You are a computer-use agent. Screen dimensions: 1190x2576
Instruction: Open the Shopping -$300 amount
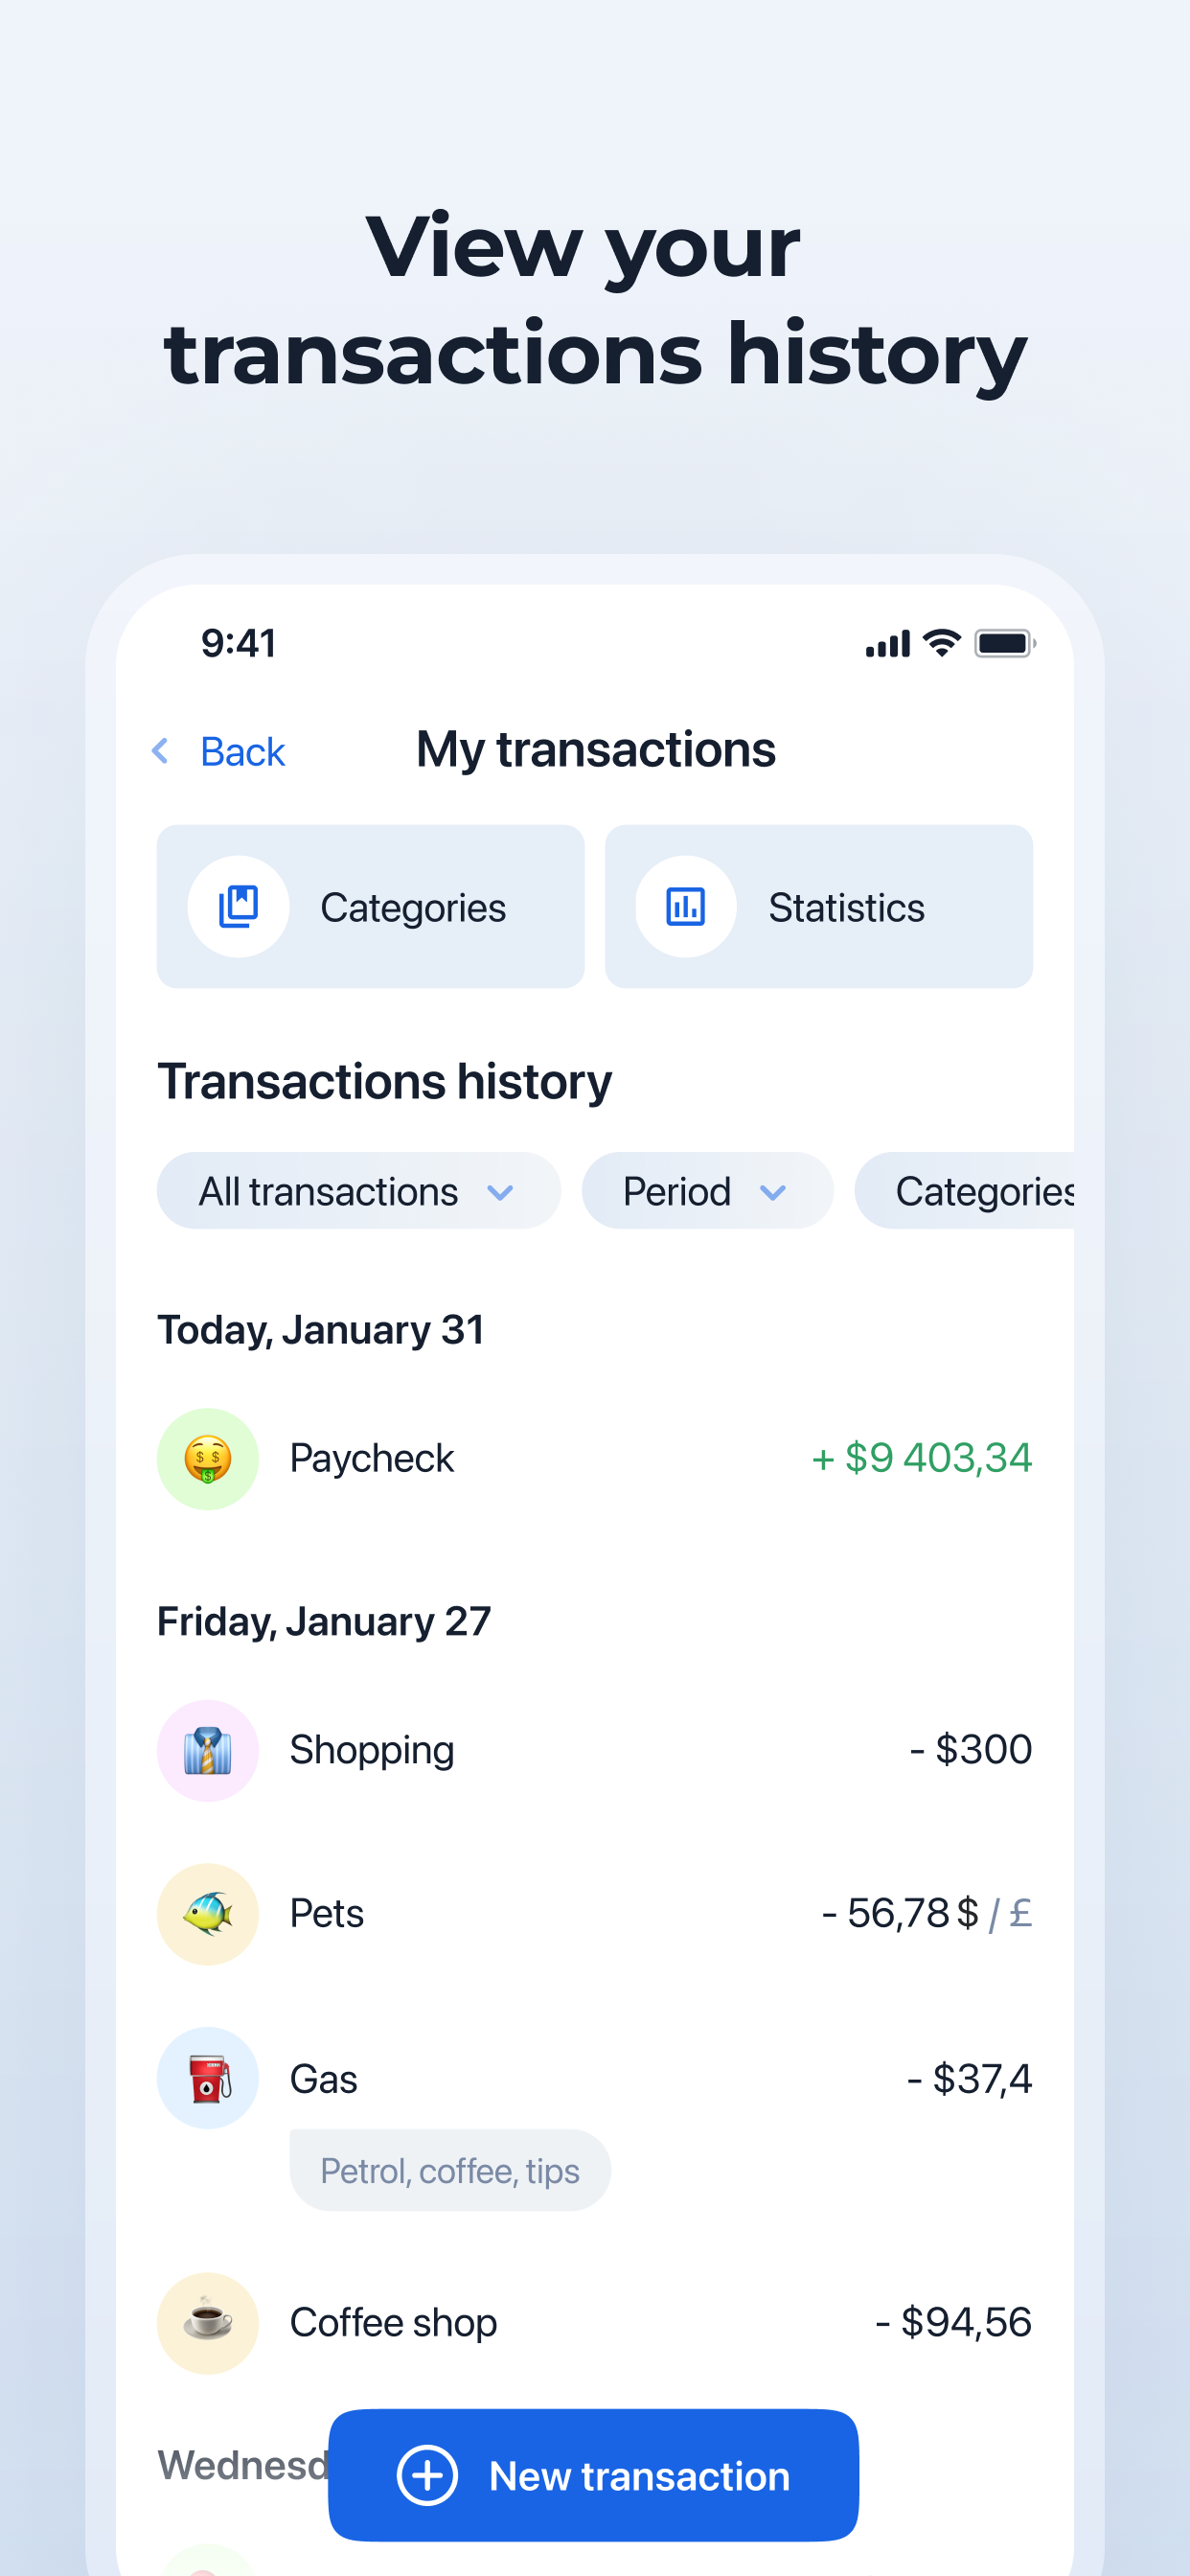(x=971, y=1749)
